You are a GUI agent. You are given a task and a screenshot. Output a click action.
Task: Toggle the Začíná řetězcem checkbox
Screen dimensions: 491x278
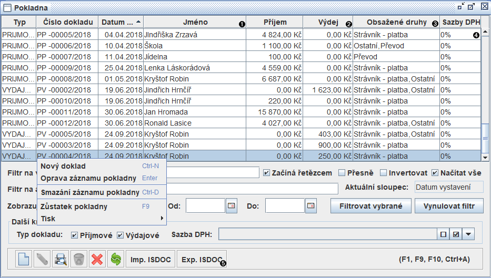click(x=267, y=172)
